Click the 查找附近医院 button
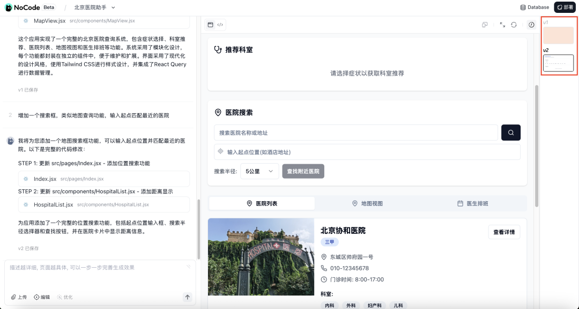Screen dimensions: 579x309 coord(303,171)
